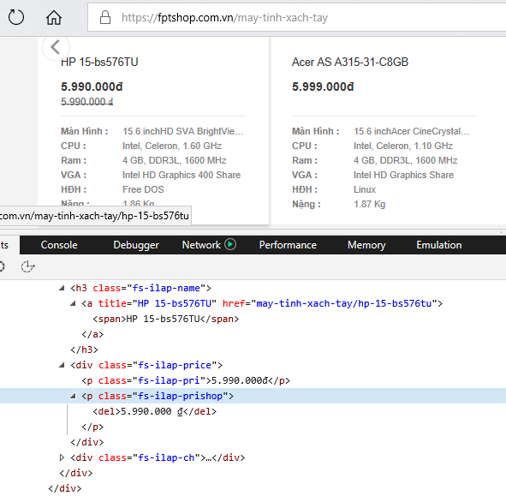Viewport: 506px width, 496px height.
Task: Click Acer screen 15.6 inchAcer CineCrystal text
Action: tap(412, 131)
